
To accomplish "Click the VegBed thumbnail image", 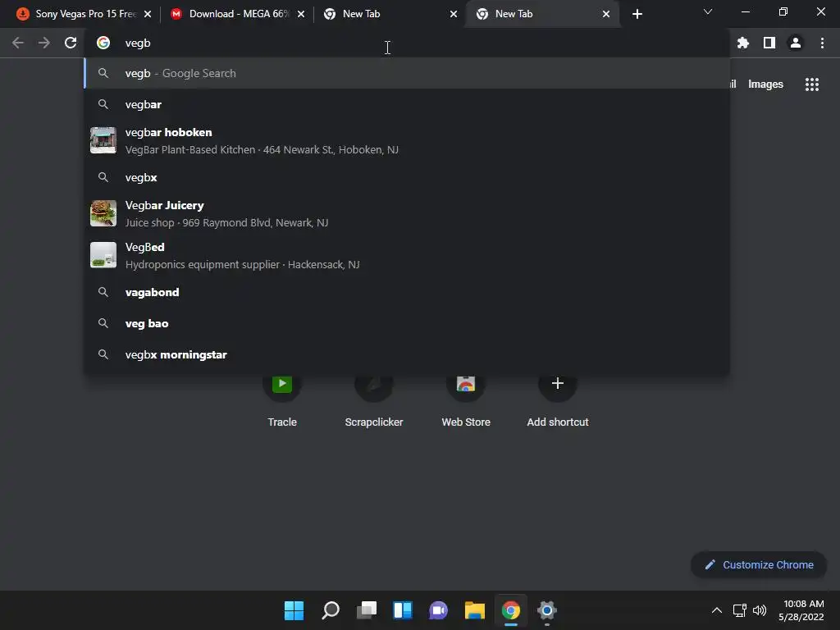I will coord(103,255).
